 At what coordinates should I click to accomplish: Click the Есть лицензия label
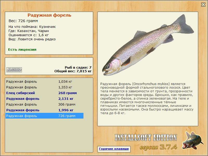tap(22, 49)
